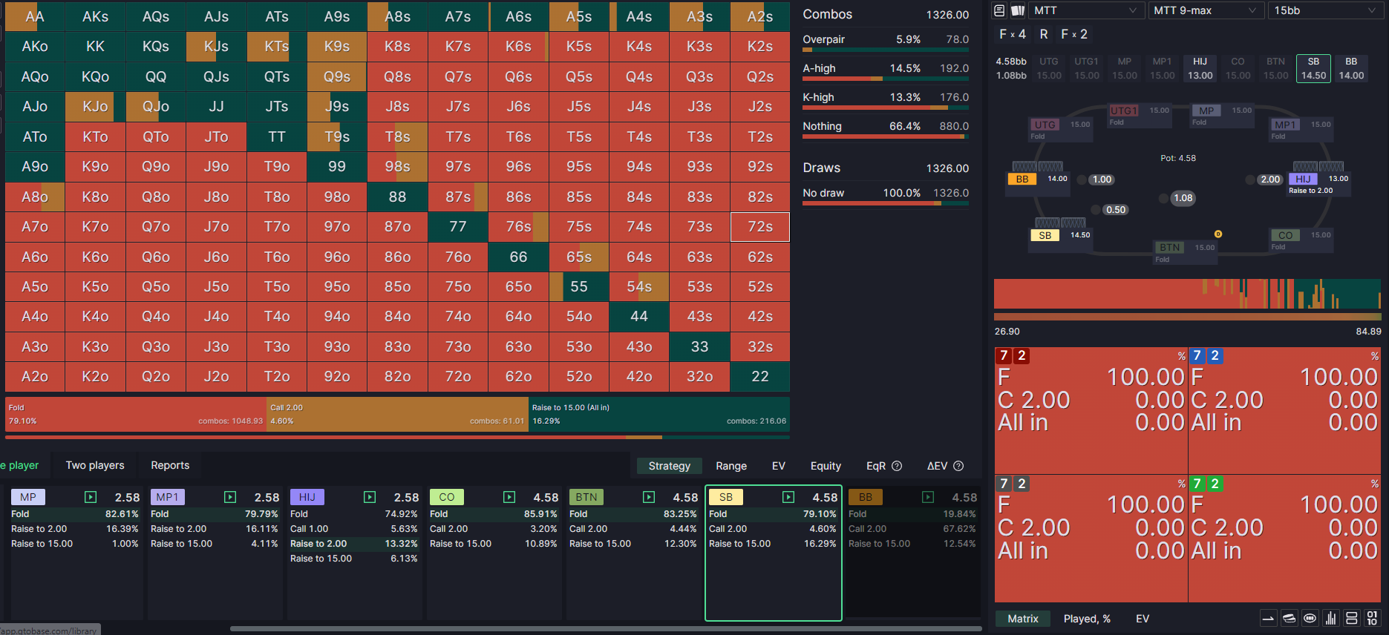Click the Overpair combos row
This screenshot has width=1389, height=635.
point(886,41)
